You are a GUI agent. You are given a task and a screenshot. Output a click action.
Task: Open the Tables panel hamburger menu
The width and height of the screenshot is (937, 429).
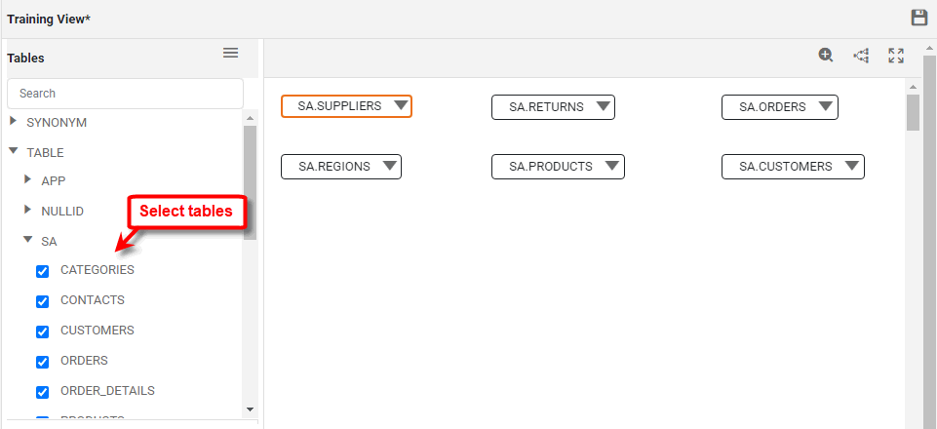click(231, 53)
